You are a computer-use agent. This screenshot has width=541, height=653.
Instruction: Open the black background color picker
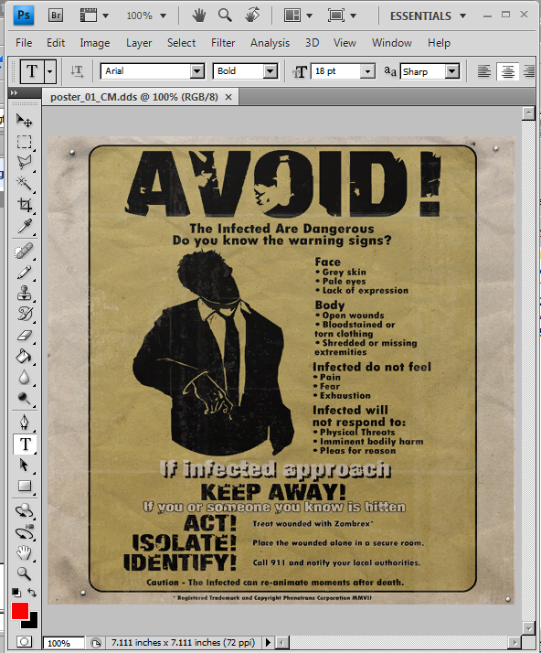point(33,622)
